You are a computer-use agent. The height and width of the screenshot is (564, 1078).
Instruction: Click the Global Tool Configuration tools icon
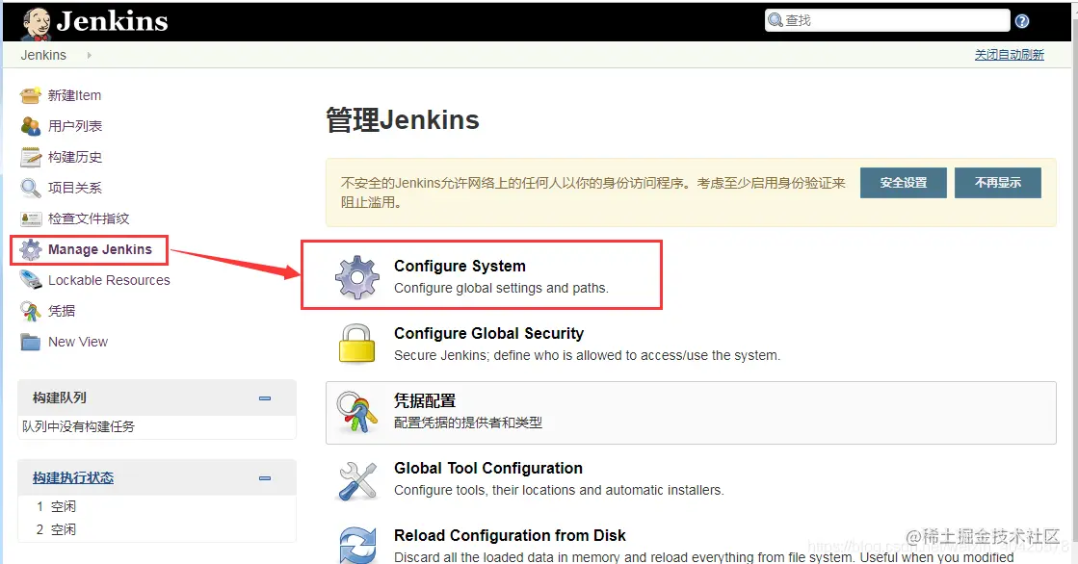pos(357,480)
